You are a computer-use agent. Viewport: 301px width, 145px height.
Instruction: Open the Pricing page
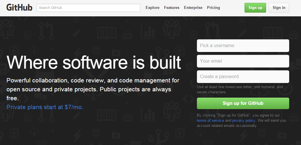(x=213, y=8)
